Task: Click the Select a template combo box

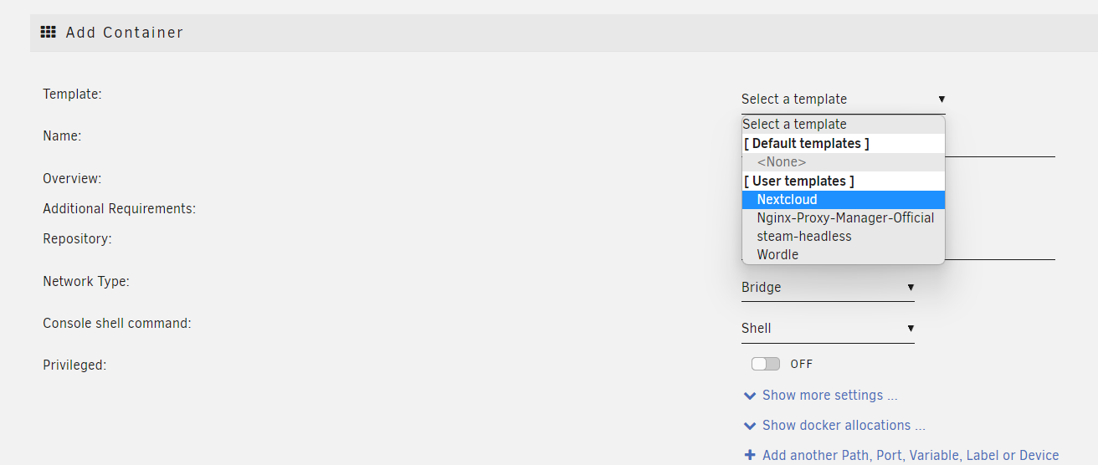Action: [x=844, y=99]
